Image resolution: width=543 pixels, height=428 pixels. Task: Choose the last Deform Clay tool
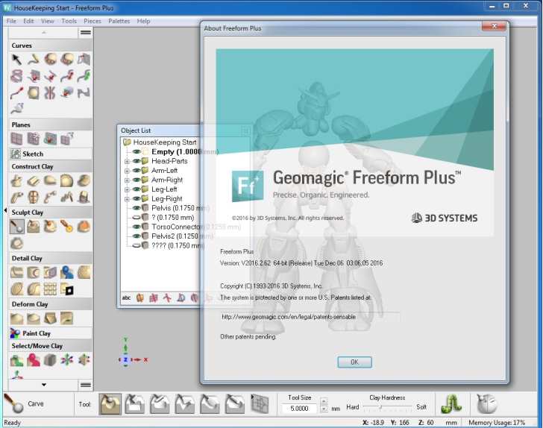click(x=66, y=318)
